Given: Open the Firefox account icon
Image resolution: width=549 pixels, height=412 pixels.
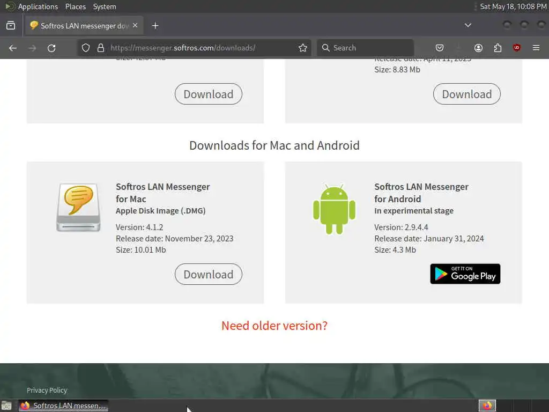Looking at the screenshot, I should coord(478,48).
